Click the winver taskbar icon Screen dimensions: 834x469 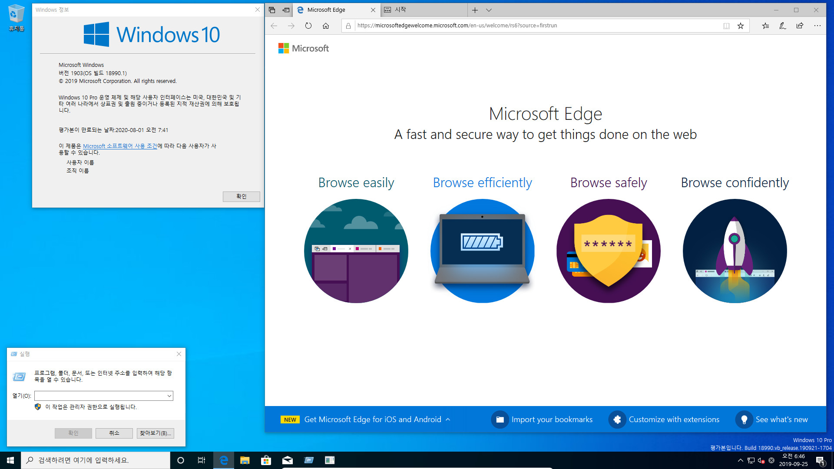[330, 460]
